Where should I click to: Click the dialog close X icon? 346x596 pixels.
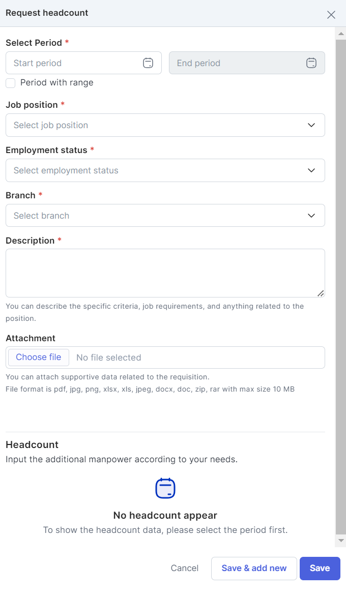point(331,15)
